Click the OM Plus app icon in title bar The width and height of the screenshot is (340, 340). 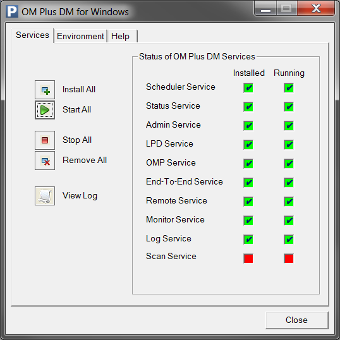coord(12,12)
